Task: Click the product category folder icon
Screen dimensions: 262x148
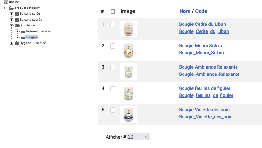Action: pyautogui.click(x=11, y=8)
